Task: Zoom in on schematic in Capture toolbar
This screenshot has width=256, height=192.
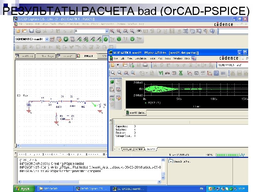Action: [x=112, y=31]
